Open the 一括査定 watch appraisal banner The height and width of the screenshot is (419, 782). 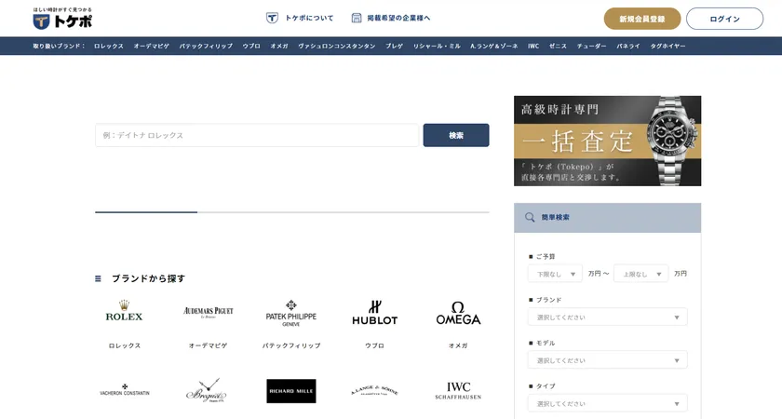(x=607, y=141)
